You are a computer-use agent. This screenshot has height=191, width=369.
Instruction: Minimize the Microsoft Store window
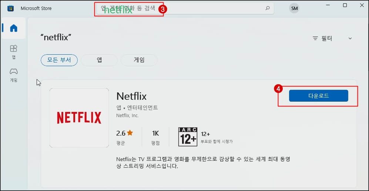tap(328, 5)
